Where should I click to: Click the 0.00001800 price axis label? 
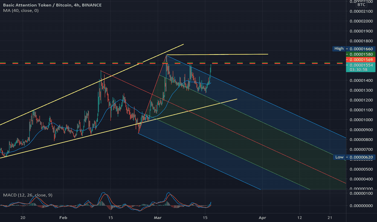click(361, 41)
